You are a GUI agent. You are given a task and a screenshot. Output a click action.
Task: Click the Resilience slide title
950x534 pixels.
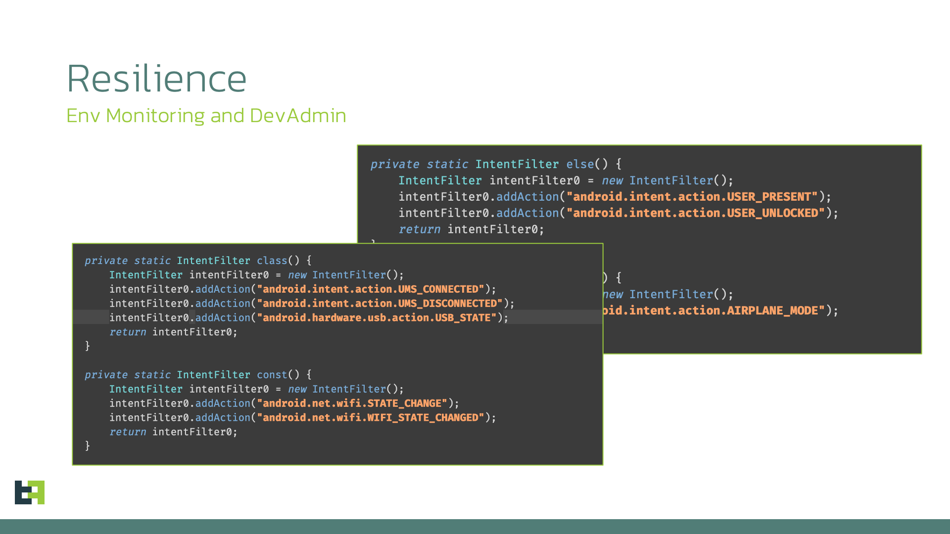[156, 79]
